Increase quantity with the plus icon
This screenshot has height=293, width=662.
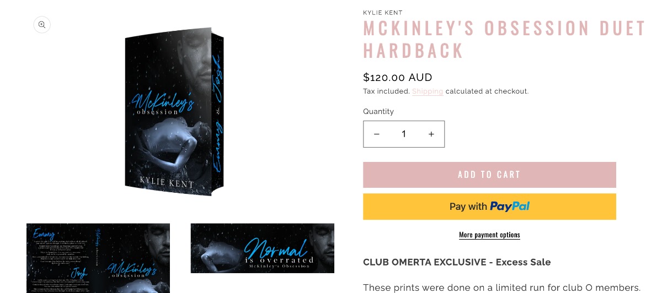(x=431, y=134)
